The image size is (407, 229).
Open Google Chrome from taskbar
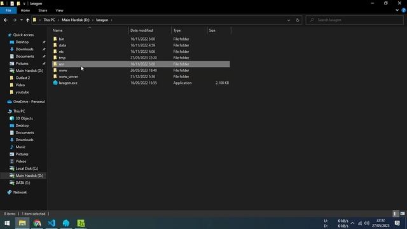pyautogui.click(x=37, y=223)
